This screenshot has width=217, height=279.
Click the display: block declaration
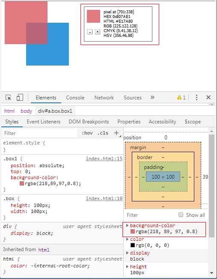click(32, 233)
